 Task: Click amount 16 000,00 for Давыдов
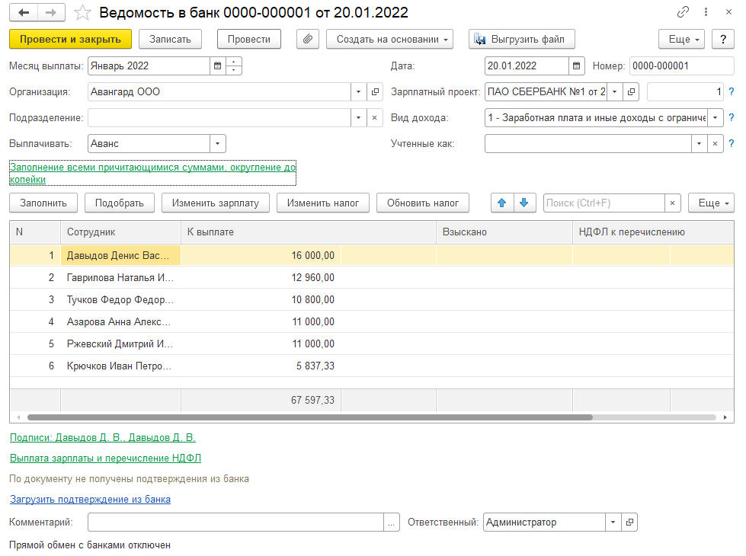tap(312, 255)
